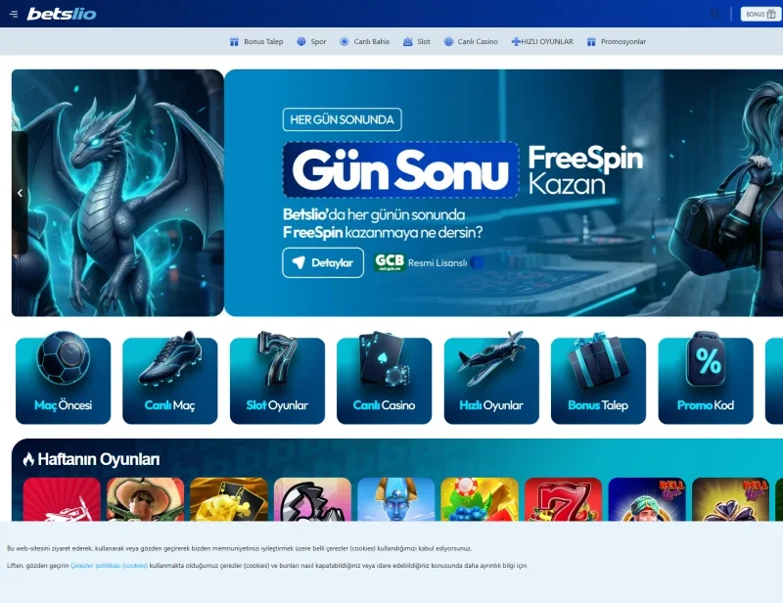783x603 pixels.
Task: Open the clover Bell Link game thumbnail
Action: point(730,499)
